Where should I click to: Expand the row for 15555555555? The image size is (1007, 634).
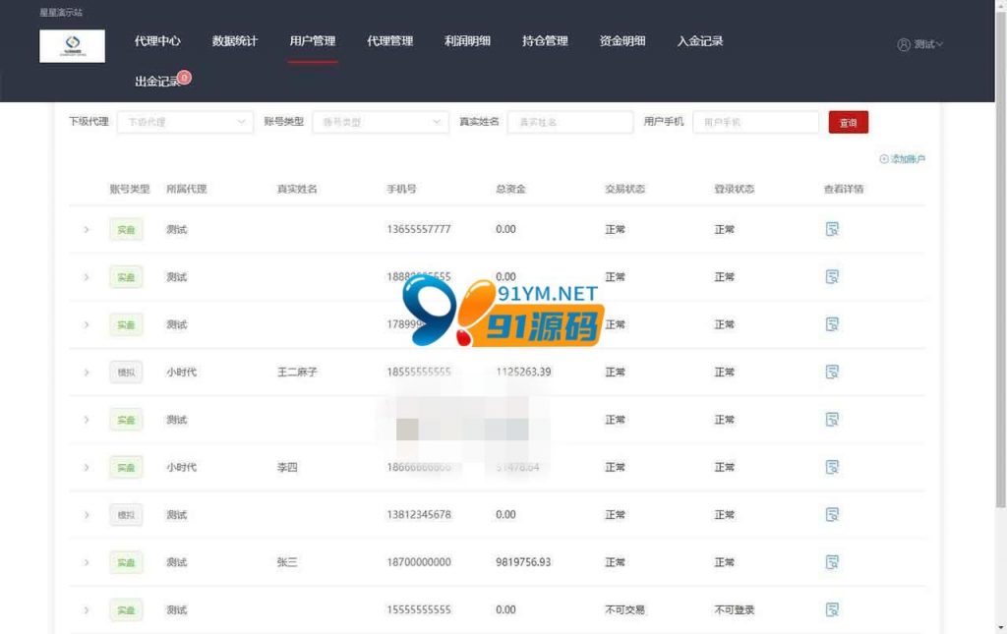87,609
